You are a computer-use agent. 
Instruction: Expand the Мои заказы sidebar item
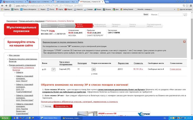14,55
